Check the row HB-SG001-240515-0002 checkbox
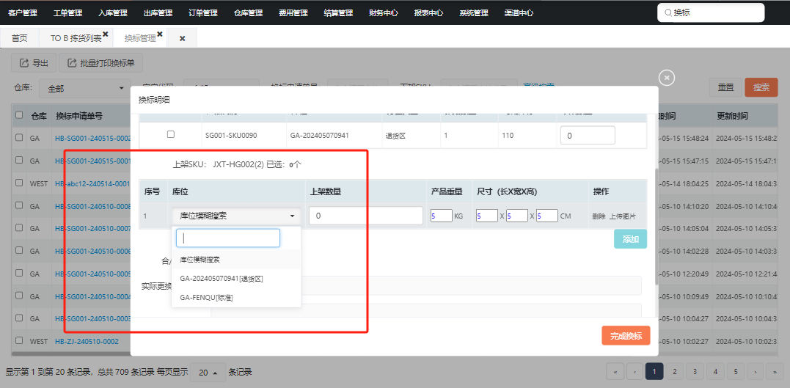The image size is (790, 388). 19,137
